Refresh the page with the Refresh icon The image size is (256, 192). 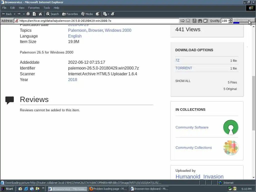pyautogui.click(x=34, y=14)
